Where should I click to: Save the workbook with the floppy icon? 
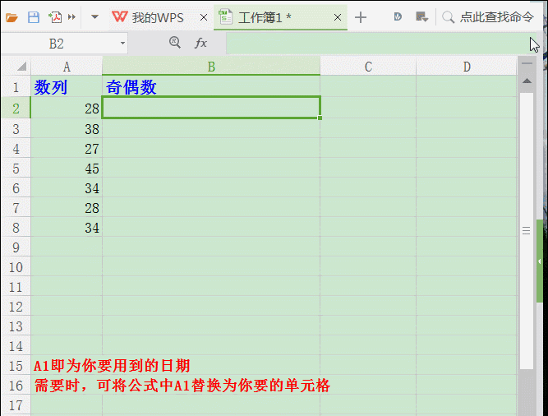pos(34,17)
